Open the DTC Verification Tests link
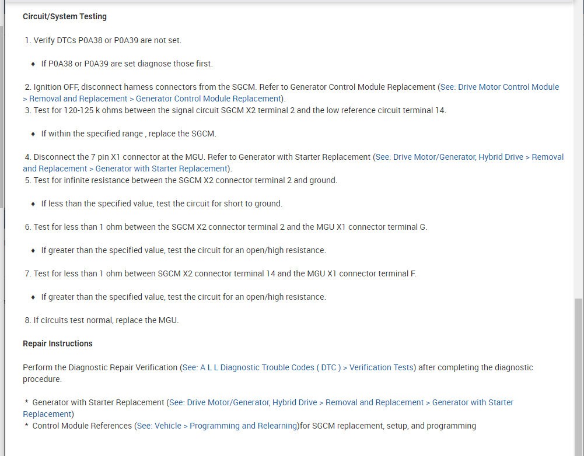This screenshot has height=456, width=584. click(x=298, y=367)
